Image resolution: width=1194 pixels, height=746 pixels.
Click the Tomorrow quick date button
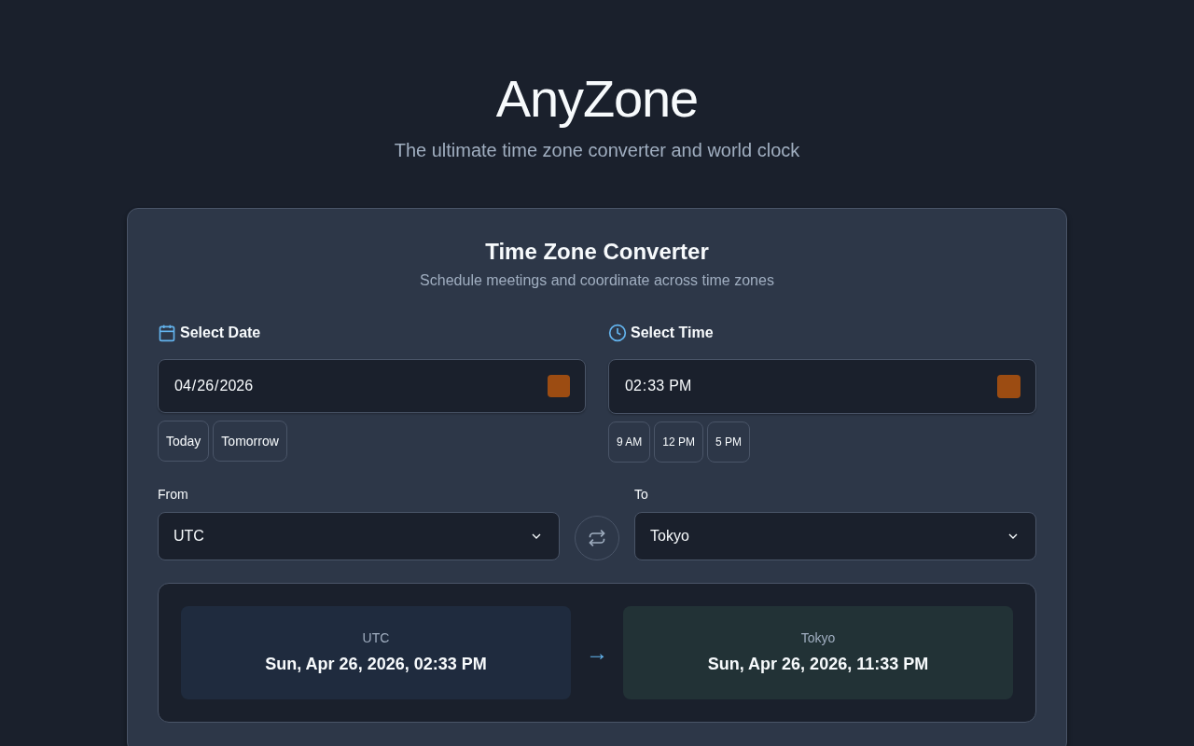point(250,441)
